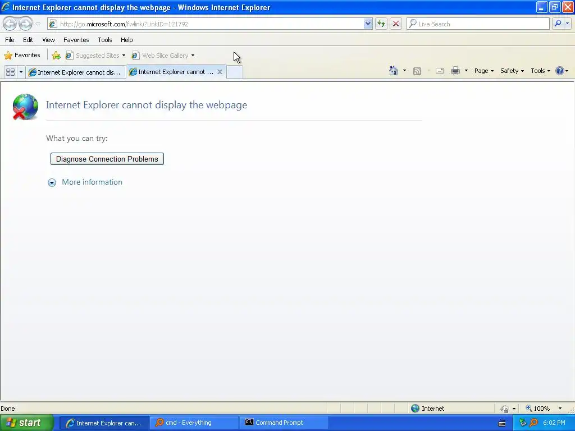575x431 pixels.
Task: Print the page with printer icon
Action: click(x=455, y=71)
